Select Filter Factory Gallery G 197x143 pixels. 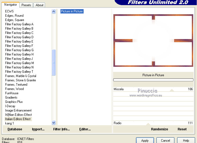click(x=19, y=50)
